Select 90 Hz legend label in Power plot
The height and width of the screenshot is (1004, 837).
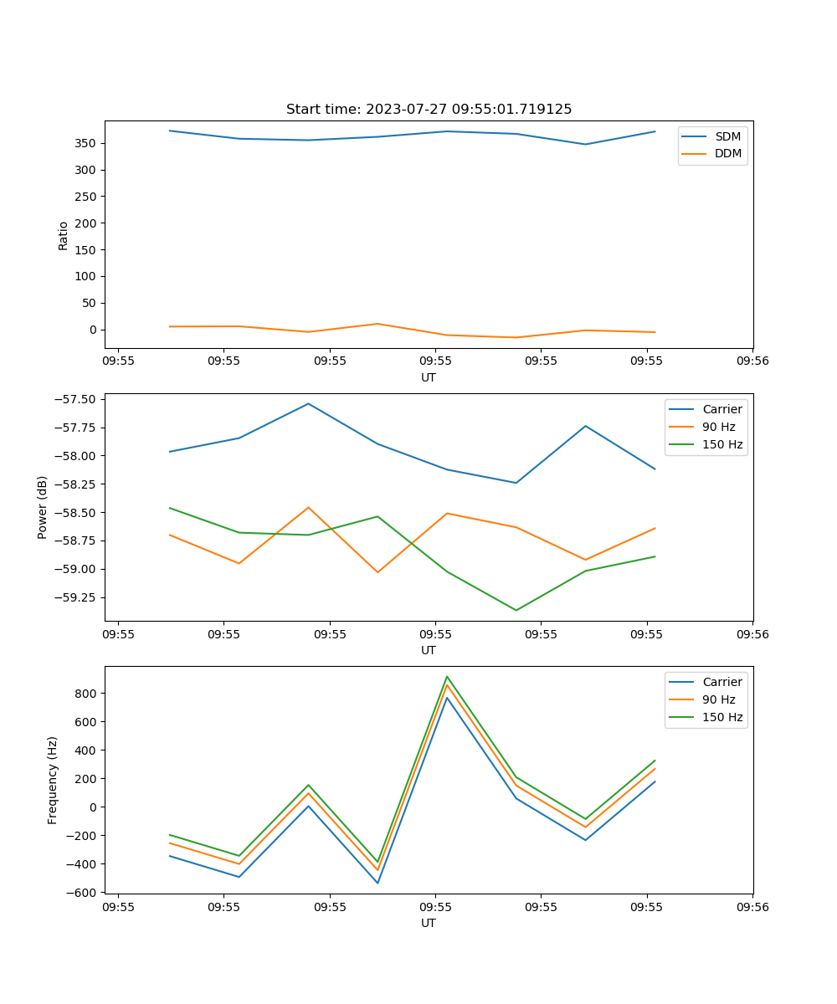pyautogui.click(x=718, y=427)
